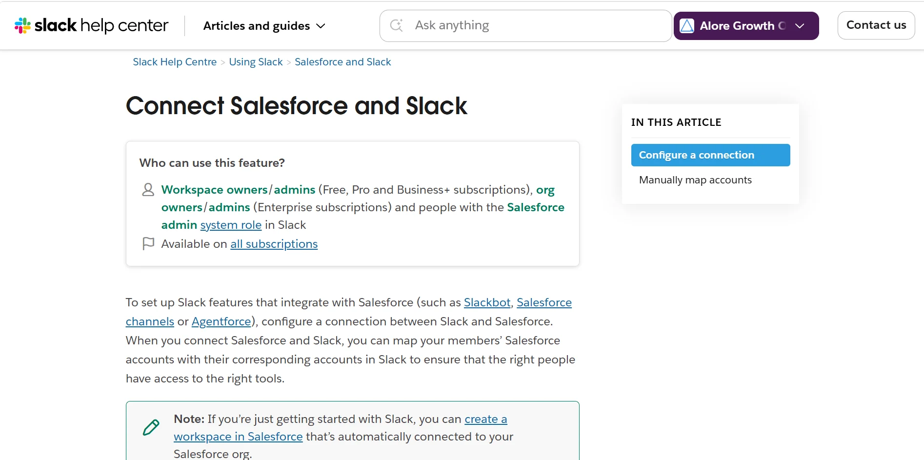Viewport: 924px width, 460px height.
Task: Follow the Salesforce channels link
Action: (544, 302)
